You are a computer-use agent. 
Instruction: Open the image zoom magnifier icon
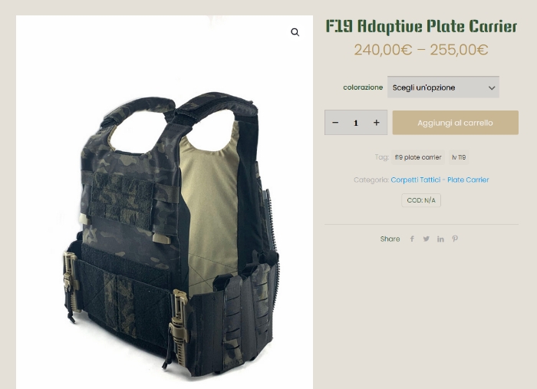pyautogui.click(x=295, y=32)
